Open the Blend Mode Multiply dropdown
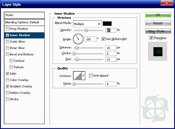175x129 pixels. coord(87,24)
